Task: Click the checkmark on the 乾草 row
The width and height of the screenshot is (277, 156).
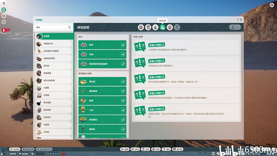Action: pyautogui.click(x=123, y=45)
